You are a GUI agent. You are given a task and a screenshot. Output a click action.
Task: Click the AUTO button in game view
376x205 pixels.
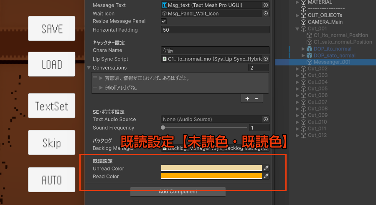click(52, 180)
